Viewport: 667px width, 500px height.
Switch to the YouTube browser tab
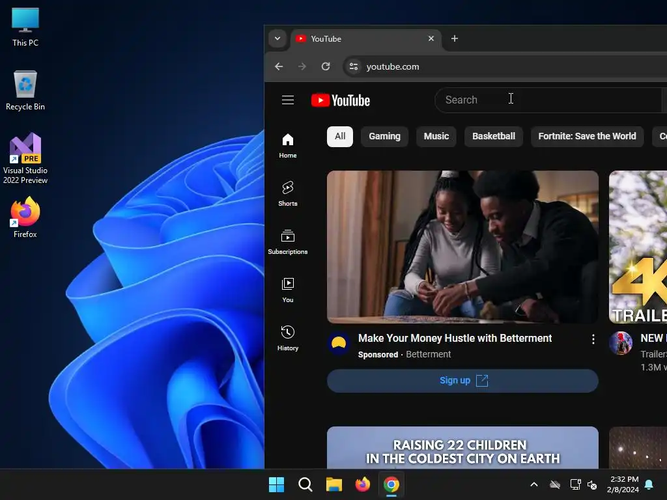[x=366, y=38]
